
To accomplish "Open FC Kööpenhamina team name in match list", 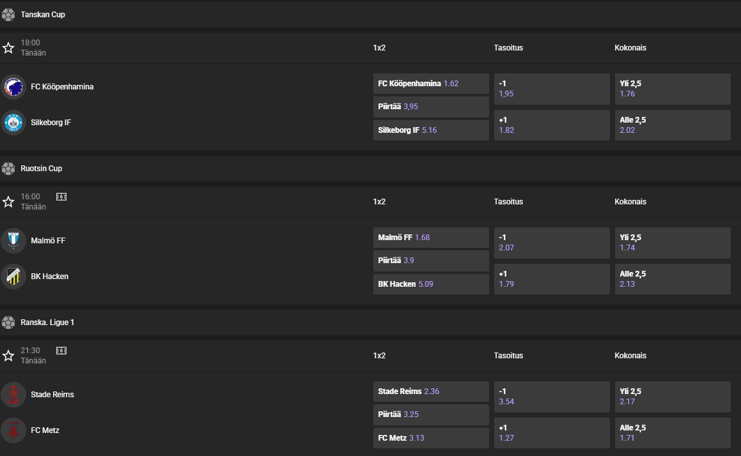I will click(62, 87).
